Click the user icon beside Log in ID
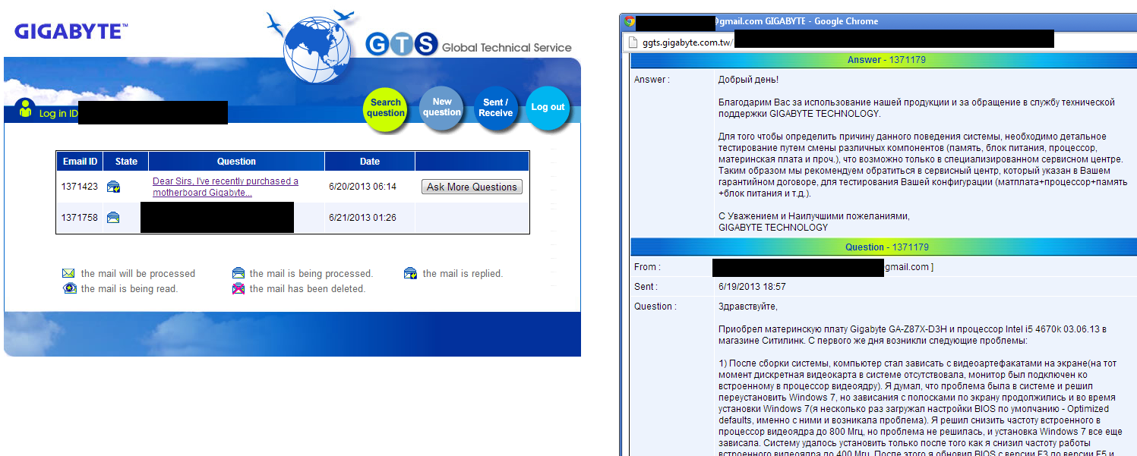 [26, 109]
